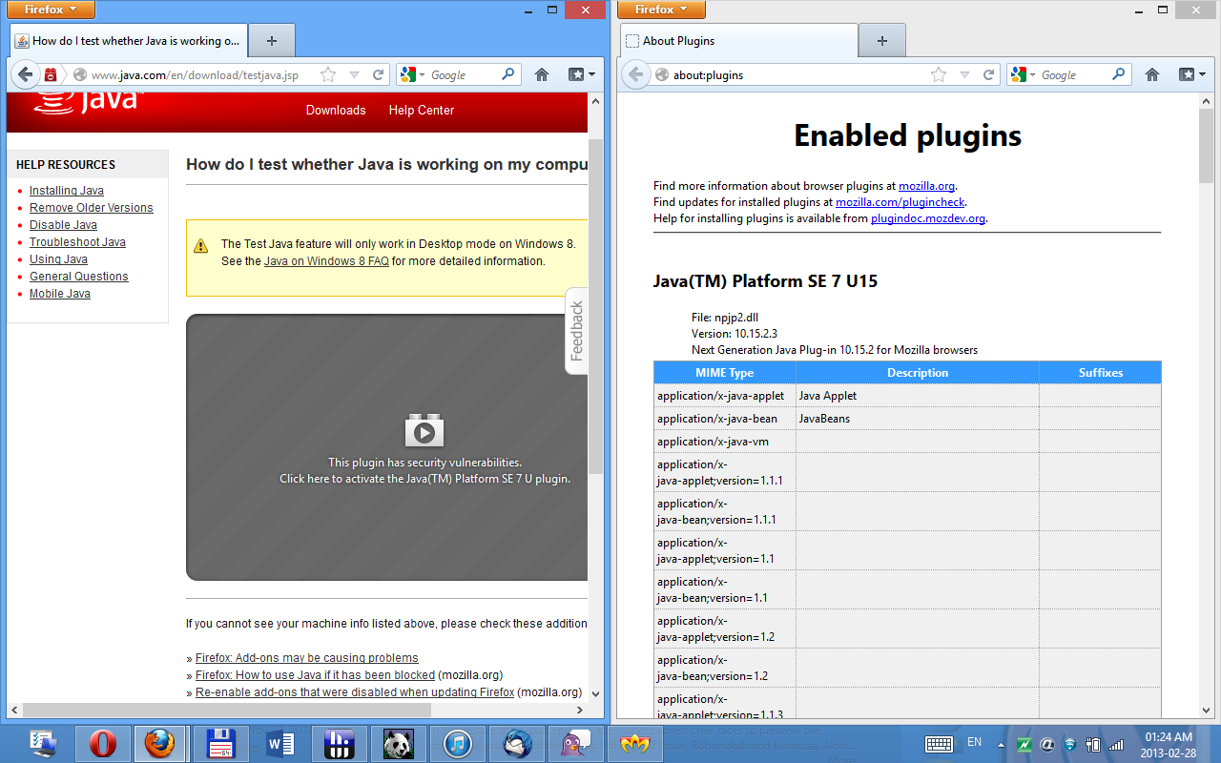Open the mozilla.com/plugincheck link
This screenshot has width=1221, height=763.
900,201
